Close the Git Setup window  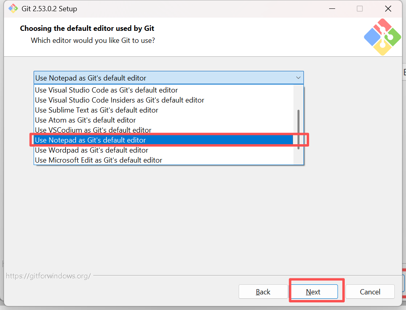(x=388, y=8)
